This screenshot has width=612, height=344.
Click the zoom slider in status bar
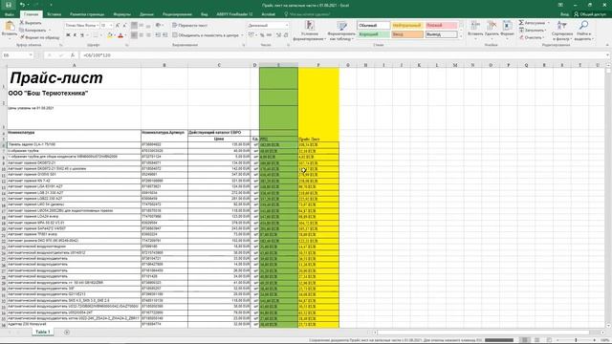576,340
